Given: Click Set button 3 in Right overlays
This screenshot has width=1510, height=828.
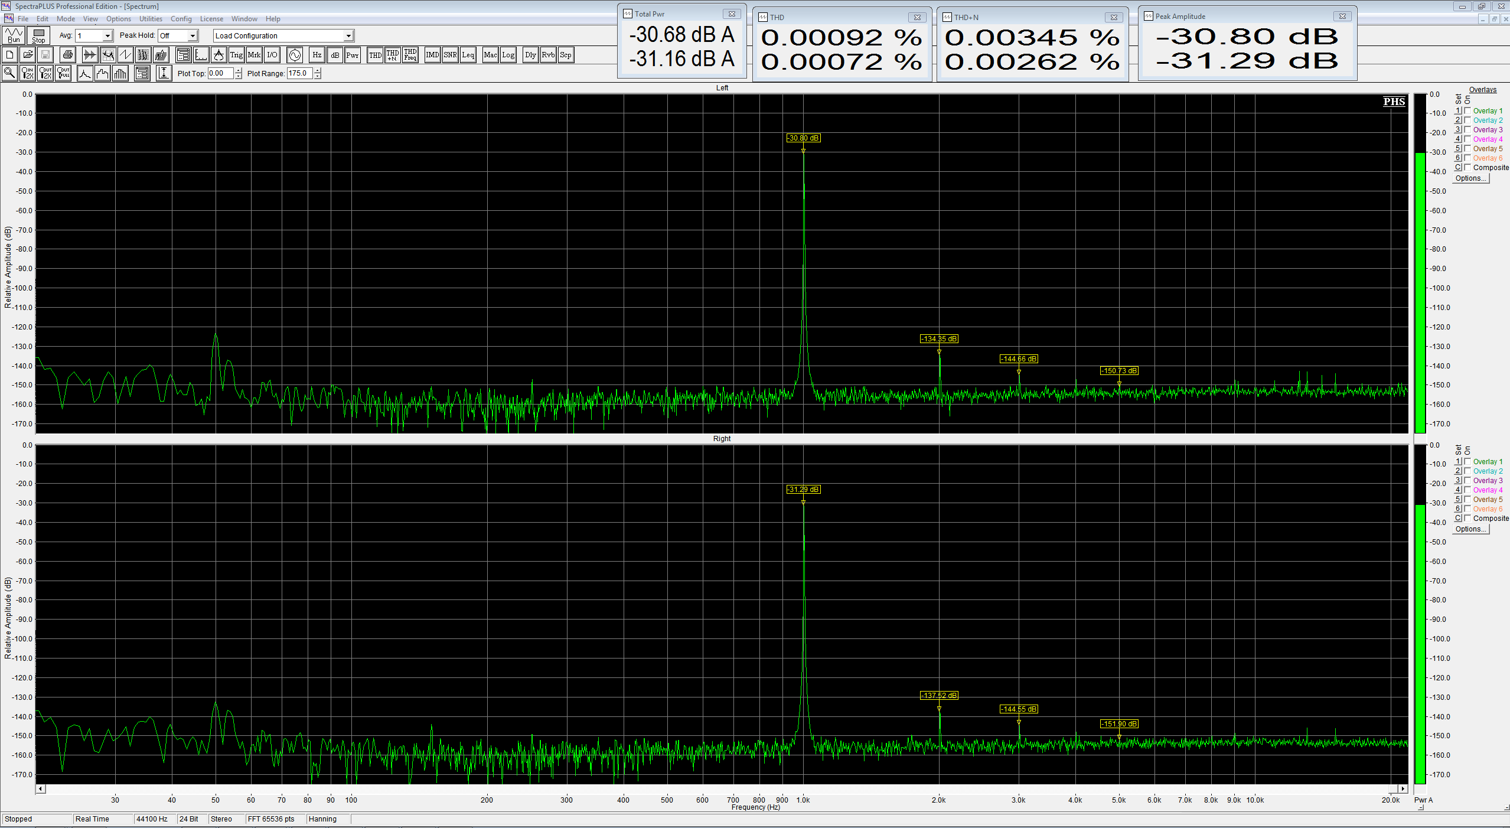Looking at the screenshot, I should point(1457,480).
